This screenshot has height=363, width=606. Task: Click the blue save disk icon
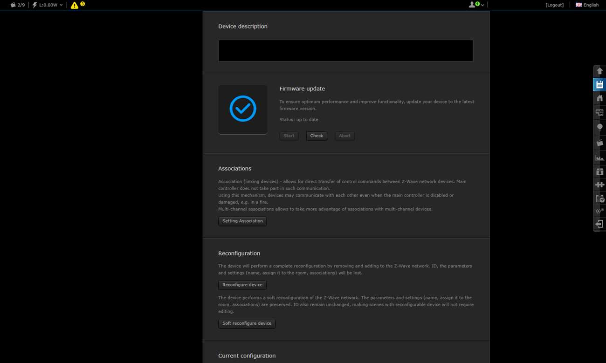[x=599, y=84]
